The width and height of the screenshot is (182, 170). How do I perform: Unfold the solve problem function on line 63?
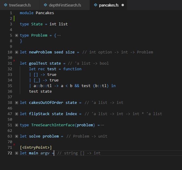pyautogui.click(x=17, y=136)
